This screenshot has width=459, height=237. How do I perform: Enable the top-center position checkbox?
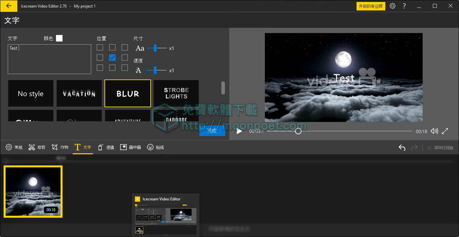(112, 47)
